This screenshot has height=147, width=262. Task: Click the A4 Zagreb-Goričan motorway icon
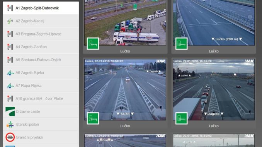[x=10, y=47]
